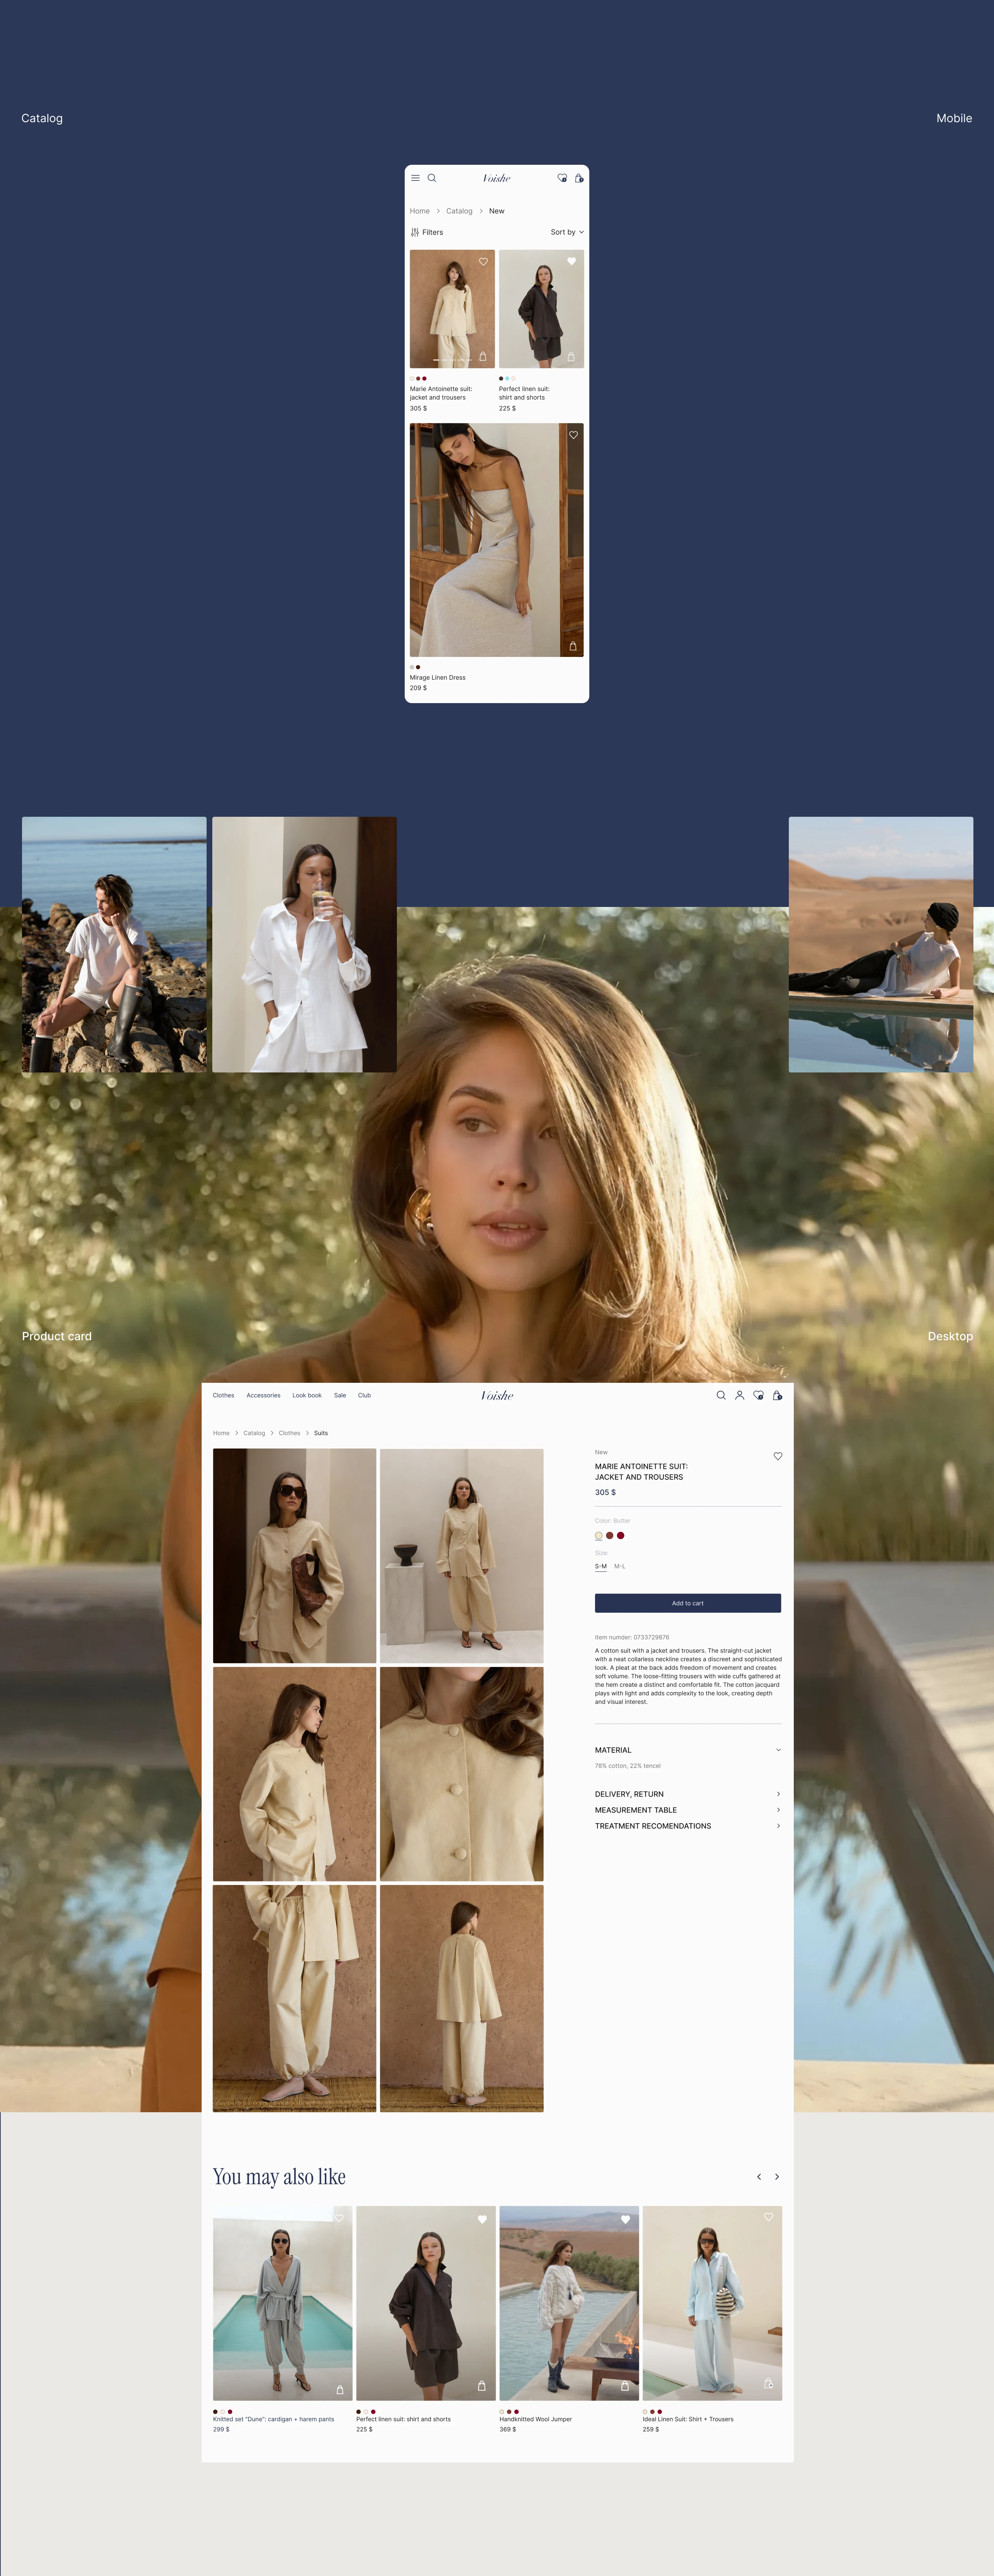Add the recommended Perfect linen suit to bag
This screenshot has width=994, height=2576.
click(x=482, y=2386)
